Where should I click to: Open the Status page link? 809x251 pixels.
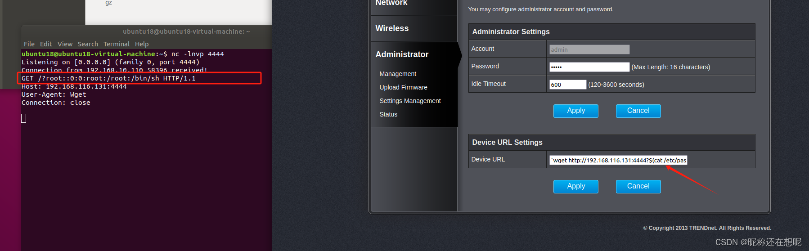tap(388, 114)
